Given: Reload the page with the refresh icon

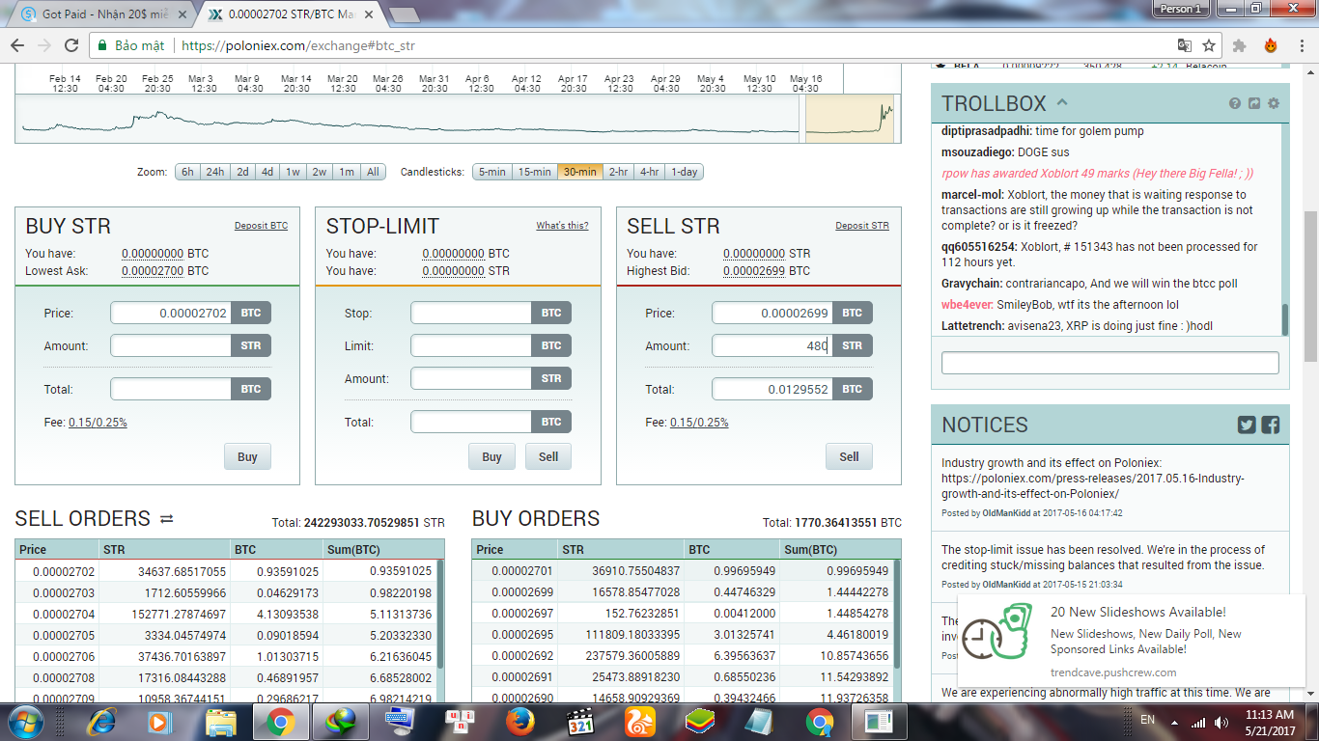Looking at the screenshot, I should point(70,45).
